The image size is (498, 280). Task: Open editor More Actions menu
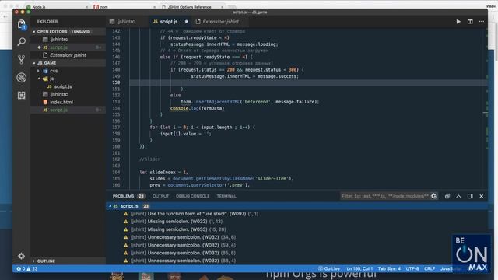pyautogui.click(x=482, y=22)
